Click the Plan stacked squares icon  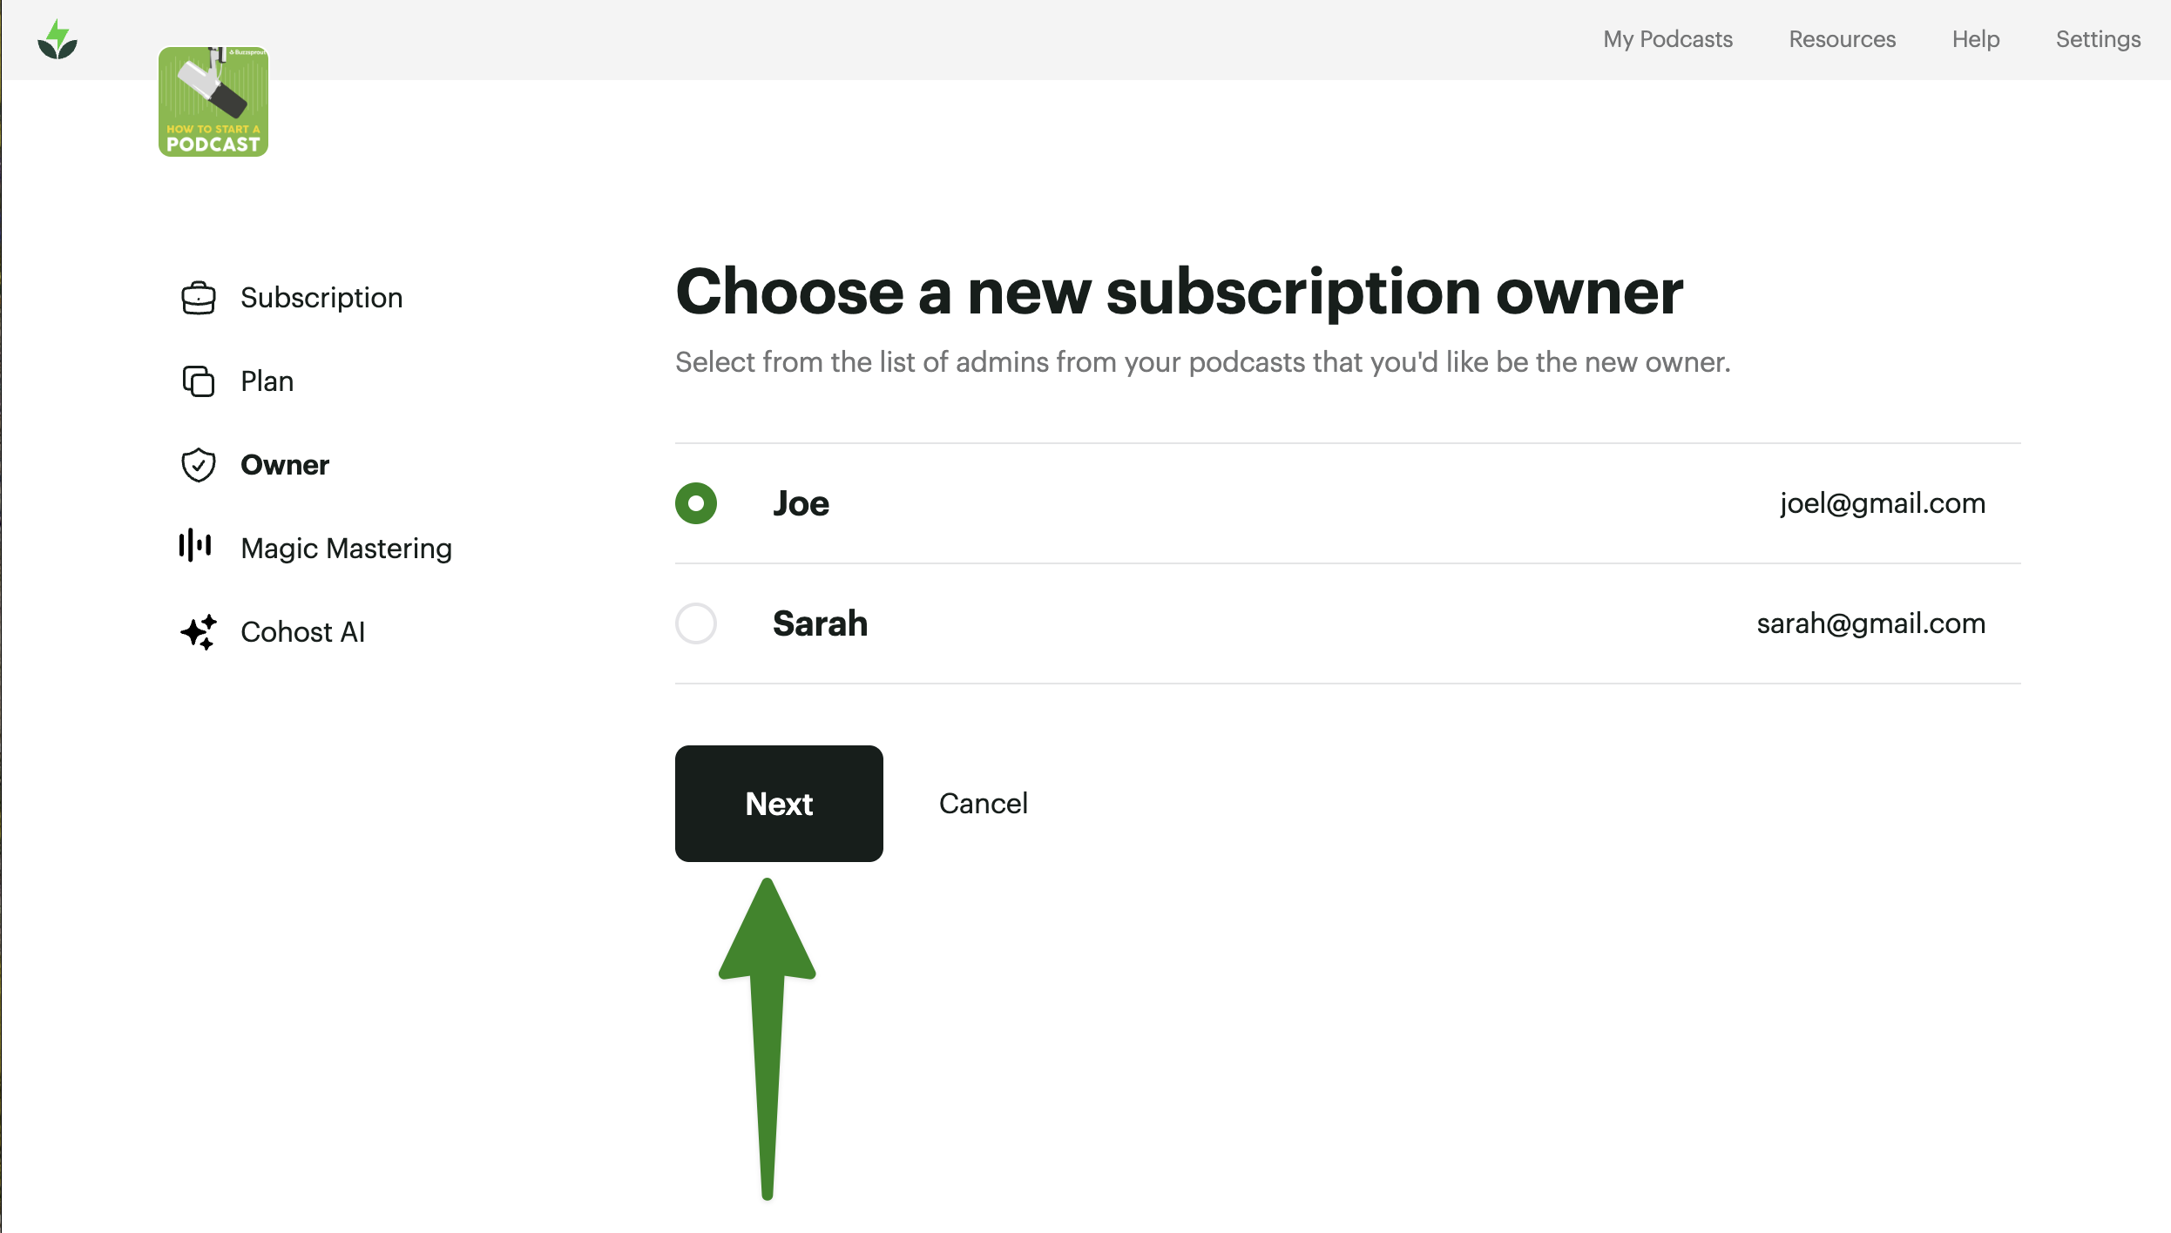(198, 381)
